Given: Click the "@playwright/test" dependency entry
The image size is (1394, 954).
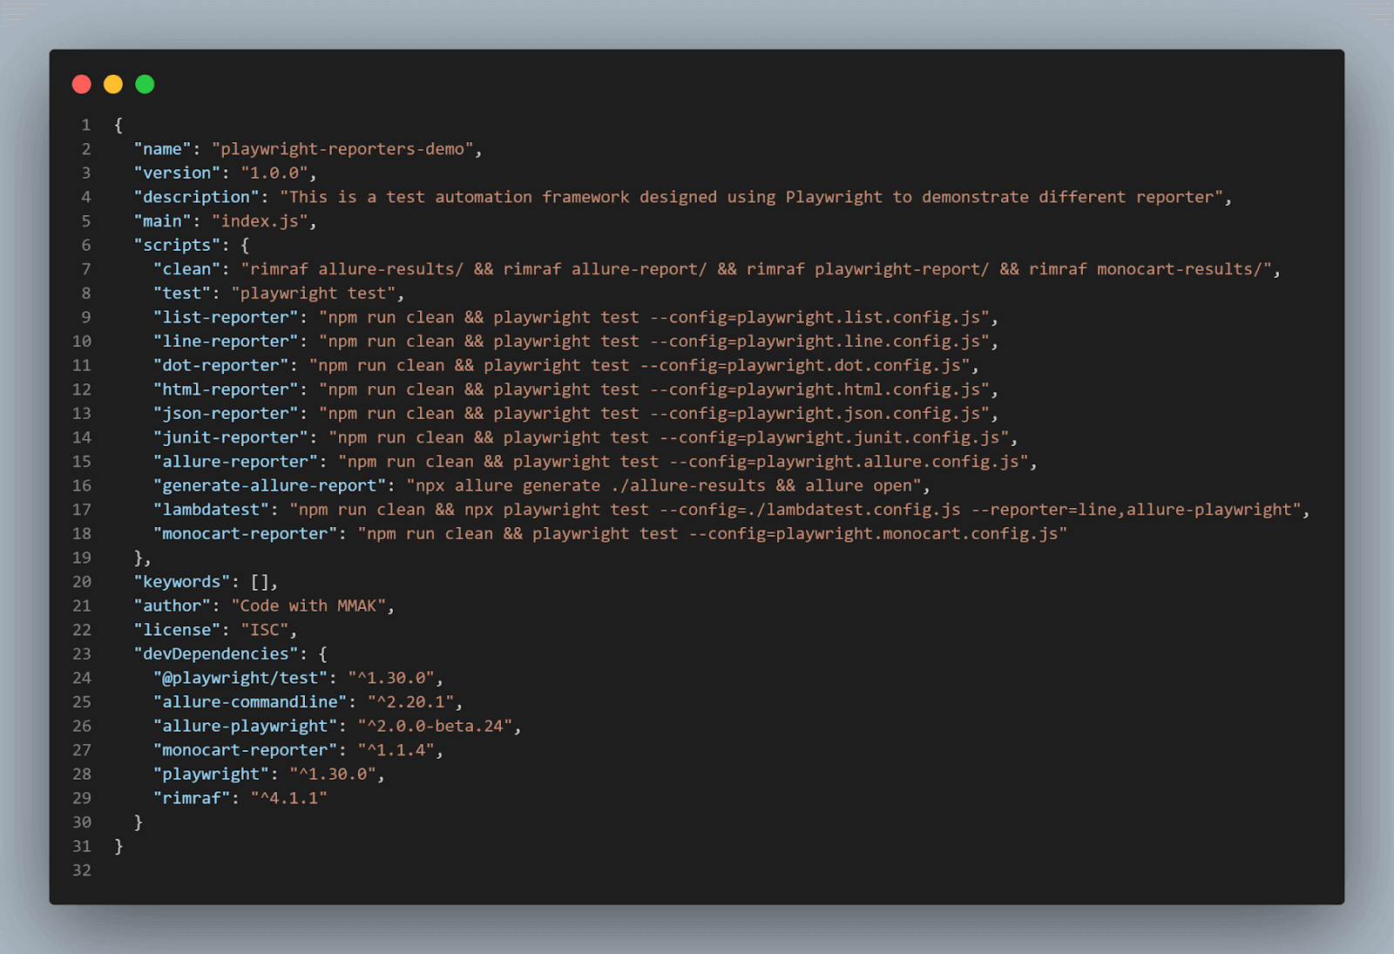Looking at the screenshot, I should point(241,678).
